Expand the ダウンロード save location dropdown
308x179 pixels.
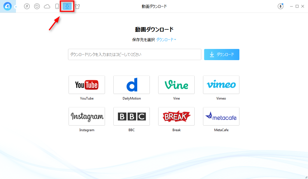pyautogui.click(x=166, y=40)
